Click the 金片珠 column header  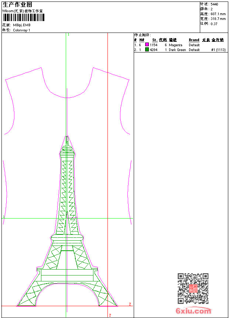[218, 40]
